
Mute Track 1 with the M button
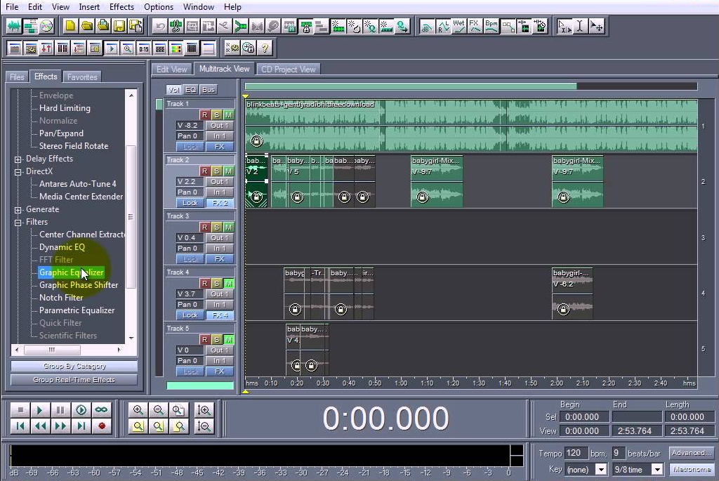[x=230, y=114]
